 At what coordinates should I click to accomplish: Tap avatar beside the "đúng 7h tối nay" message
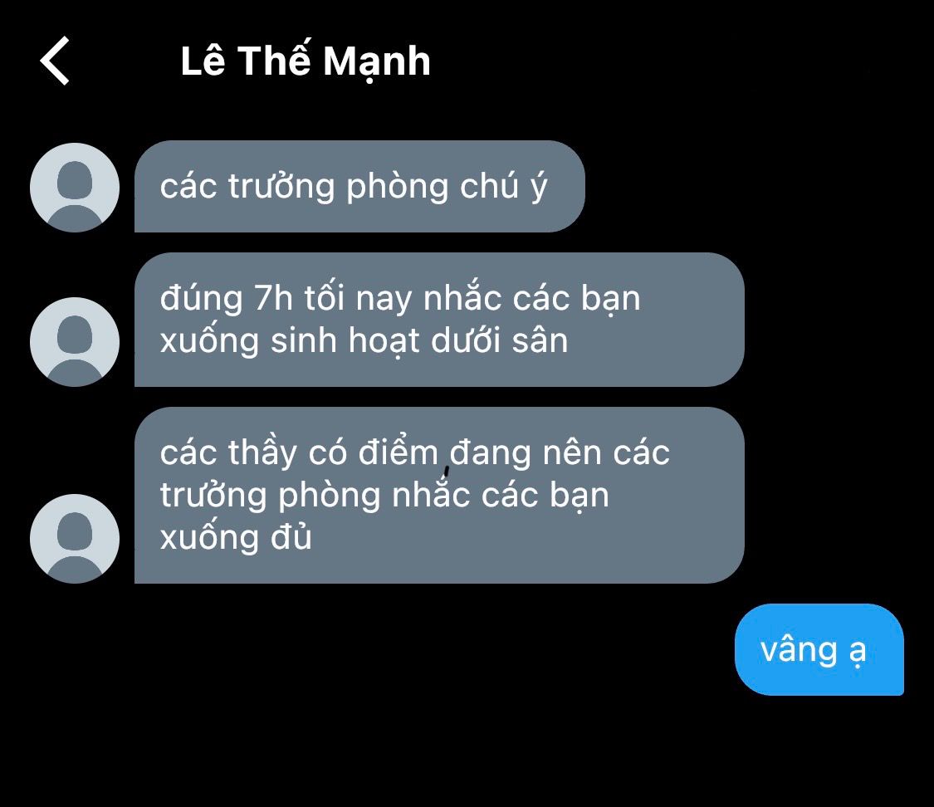coord(75,342)
